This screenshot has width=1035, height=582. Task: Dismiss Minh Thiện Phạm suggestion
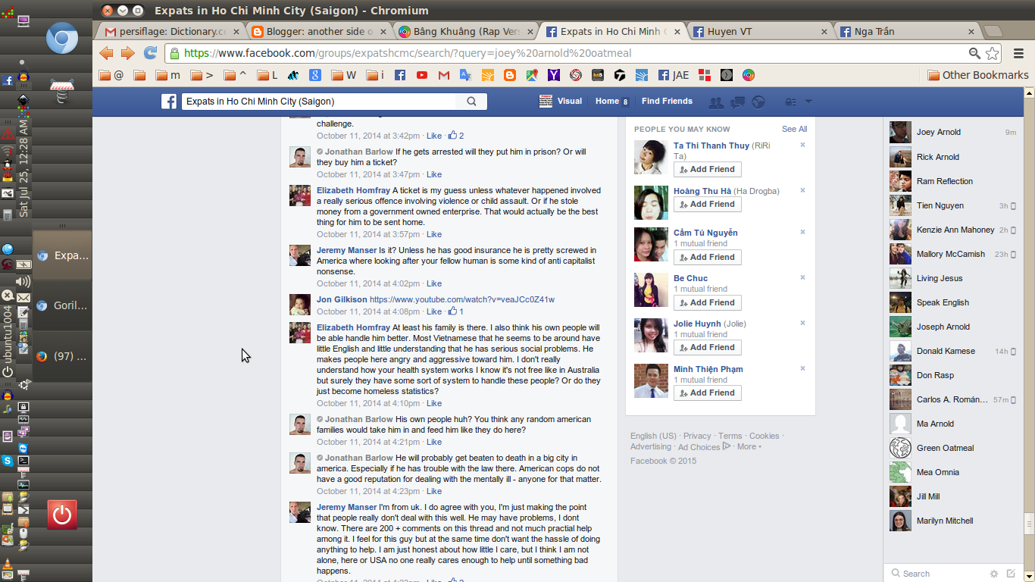click(802, 368)
